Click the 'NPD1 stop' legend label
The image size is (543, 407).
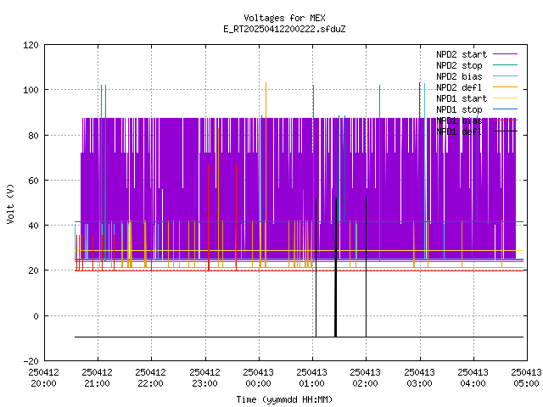coord(459,109)
